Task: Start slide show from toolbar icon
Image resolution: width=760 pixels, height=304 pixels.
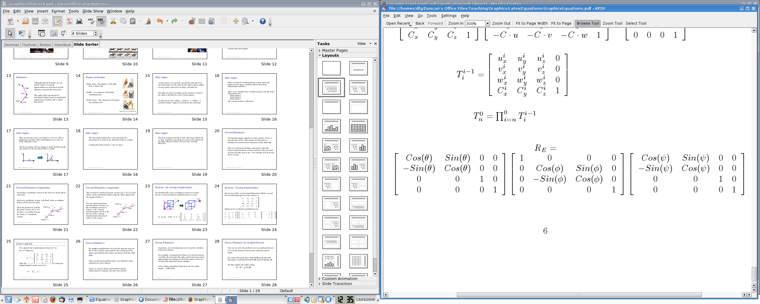Action: point(22,34)
